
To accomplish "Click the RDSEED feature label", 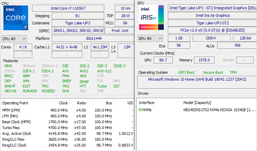I will (x=48, y=91).
